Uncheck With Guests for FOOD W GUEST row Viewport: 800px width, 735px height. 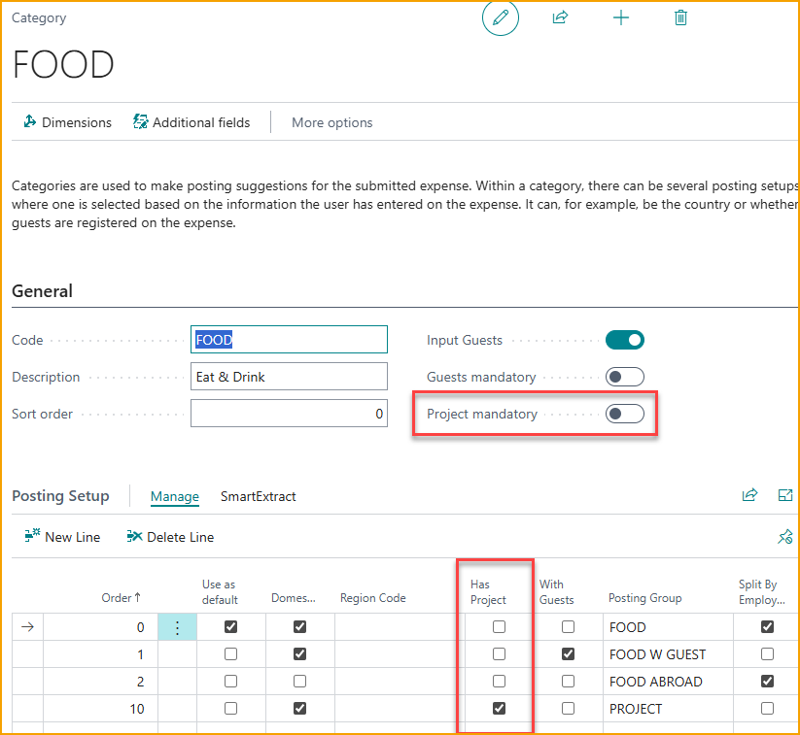(568, 654)
